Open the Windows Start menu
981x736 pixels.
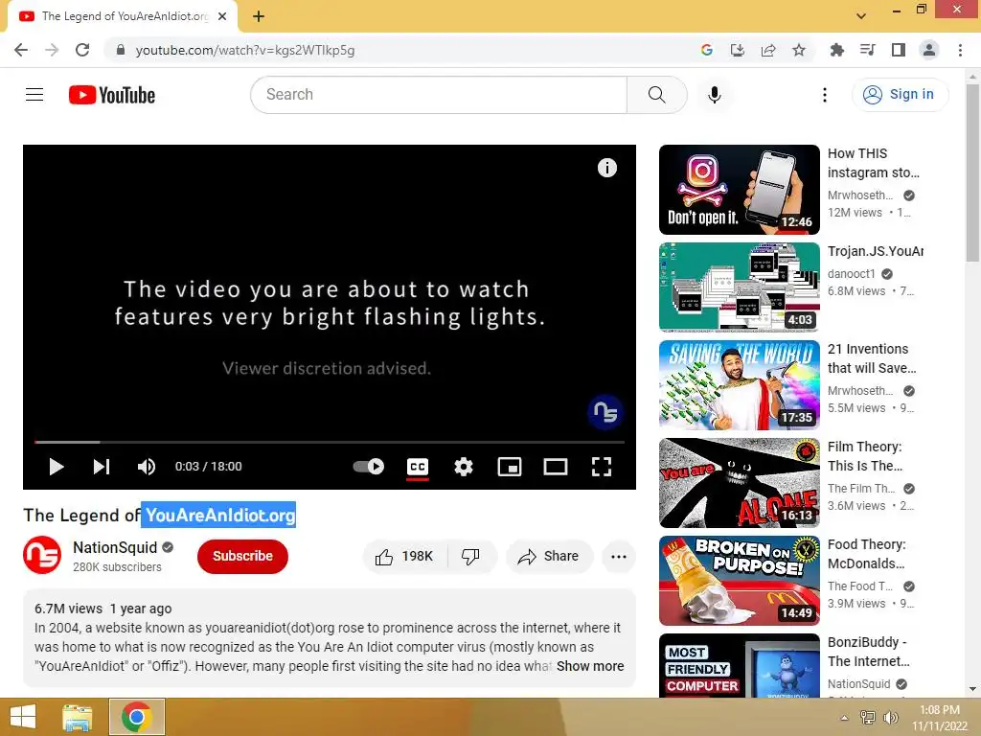23,717
